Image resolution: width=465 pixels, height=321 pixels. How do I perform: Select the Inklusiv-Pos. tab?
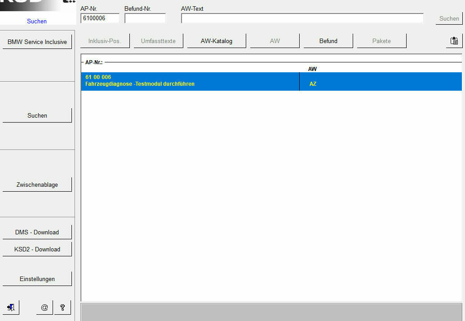point(105,41)
